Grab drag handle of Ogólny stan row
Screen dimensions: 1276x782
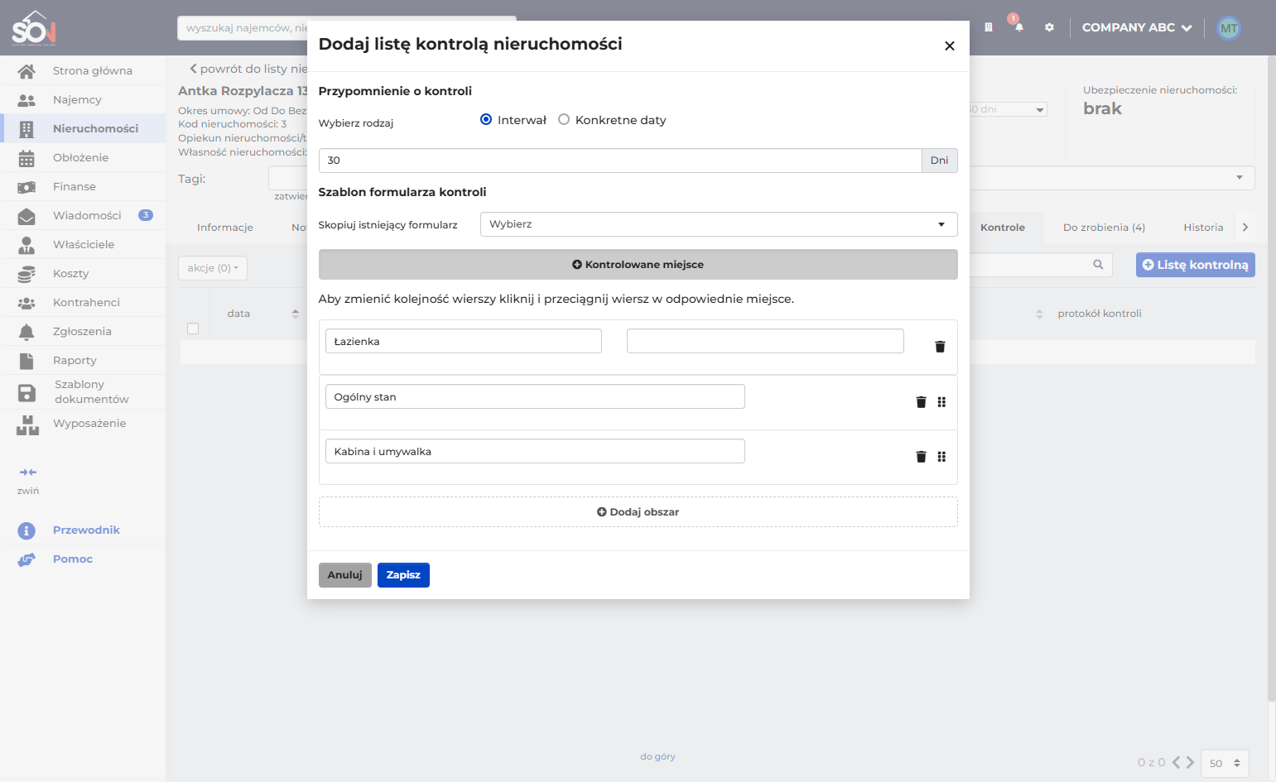(x=941, y=402)
